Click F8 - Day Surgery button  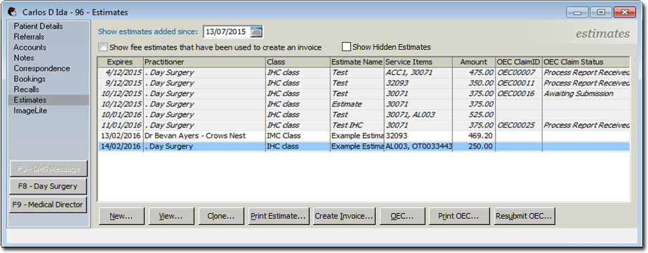click(x=48, y=186)
